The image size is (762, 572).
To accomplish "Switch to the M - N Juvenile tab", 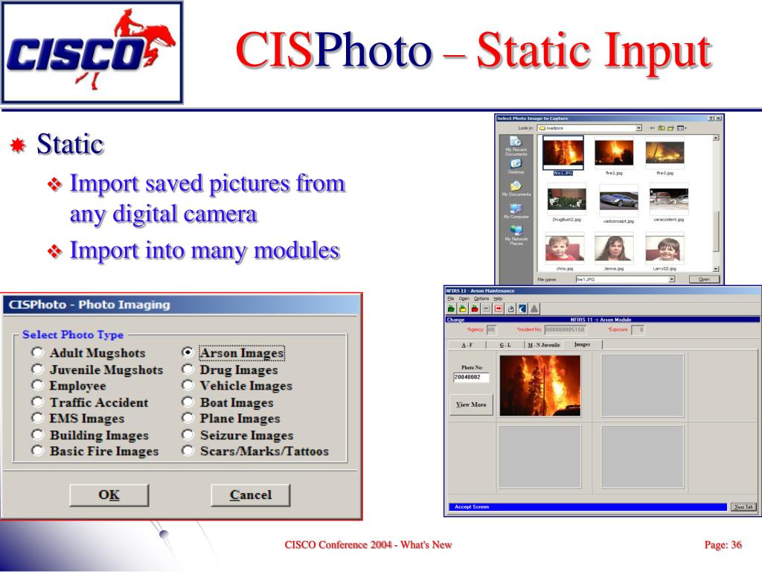I will click(x=543, y=345).
